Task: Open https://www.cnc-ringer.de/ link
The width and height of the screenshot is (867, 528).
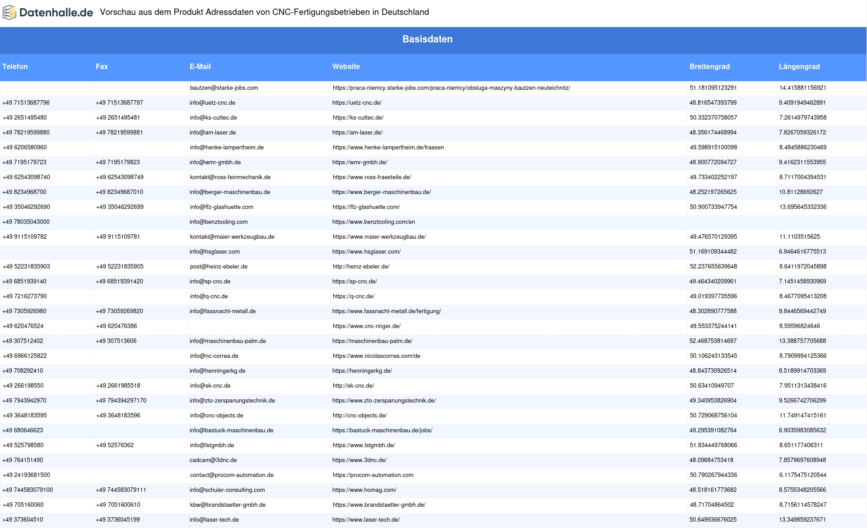Action: coord(366,326)
